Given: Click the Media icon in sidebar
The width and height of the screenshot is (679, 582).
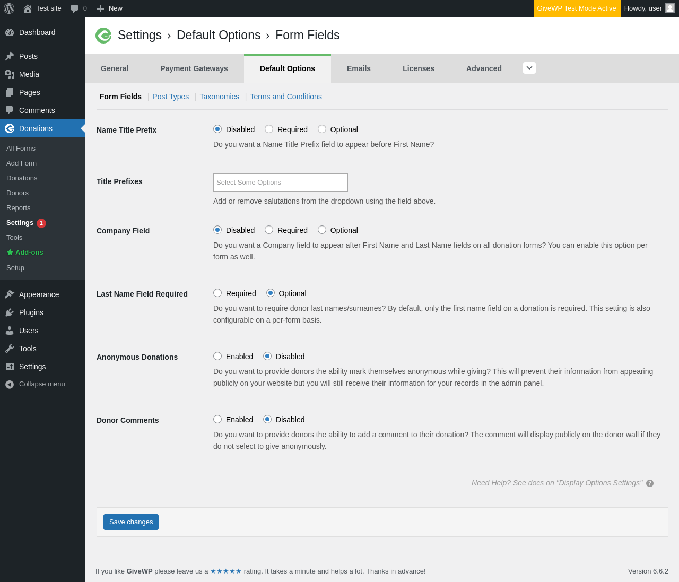Looking at the screenshot, I should (x=10, y=74).
